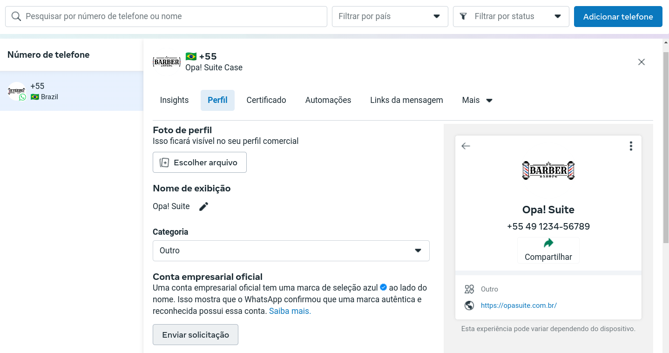
Task: Click the back arrow in the preview
Action: (466, 146)
